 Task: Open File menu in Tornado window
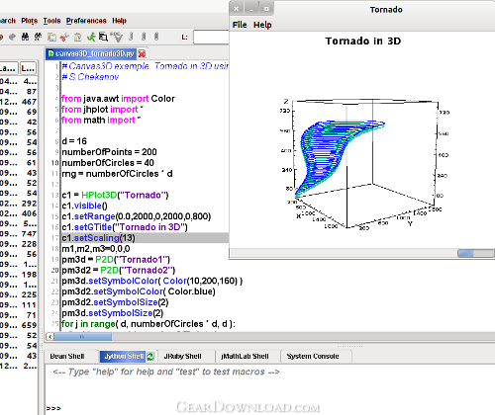tap(240, 25)
